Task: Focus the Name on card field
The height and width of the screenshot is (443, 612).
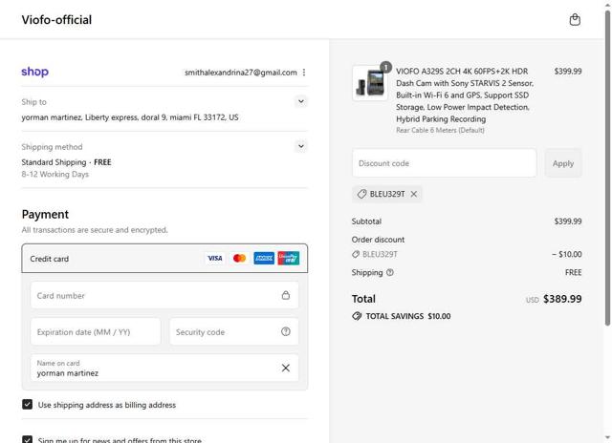Action: [164, 369]
